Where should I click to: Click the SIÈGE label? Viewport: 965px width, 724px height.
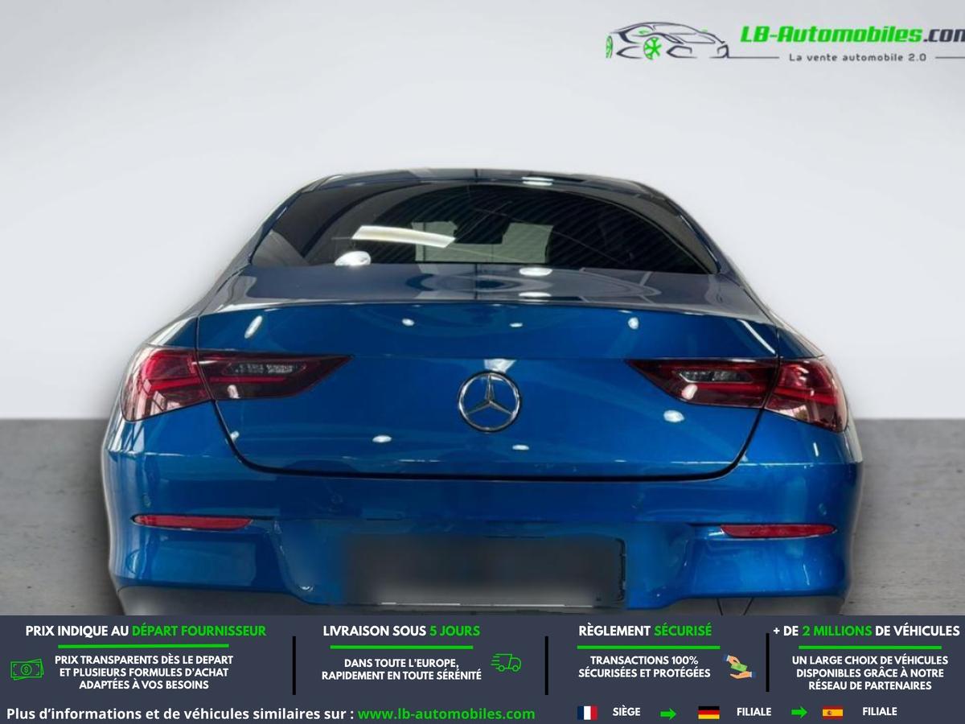click(626, 712)
